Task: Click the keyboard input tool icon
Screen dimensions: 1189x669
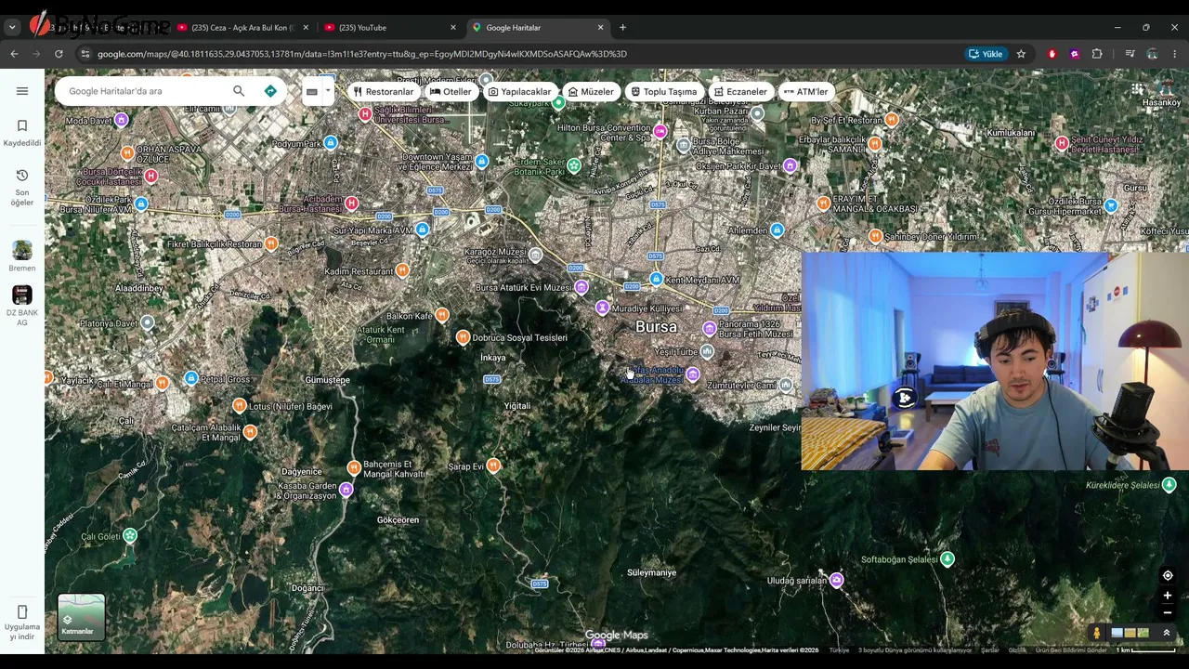Action: [312, 91]
